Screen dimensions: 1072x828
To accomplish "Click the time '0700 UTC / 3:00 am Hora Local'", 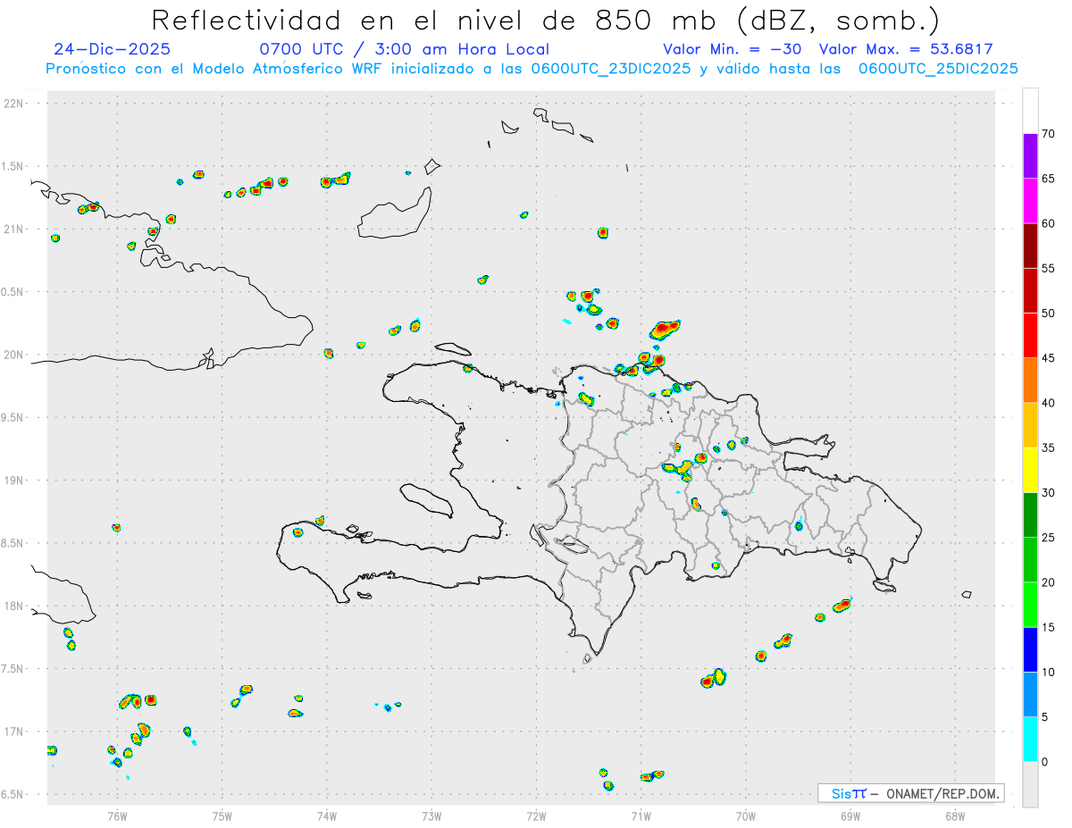I will coord(405,49).
